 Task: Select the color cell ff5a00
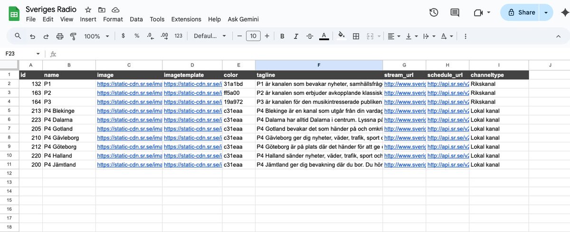(x=238, y=93)
